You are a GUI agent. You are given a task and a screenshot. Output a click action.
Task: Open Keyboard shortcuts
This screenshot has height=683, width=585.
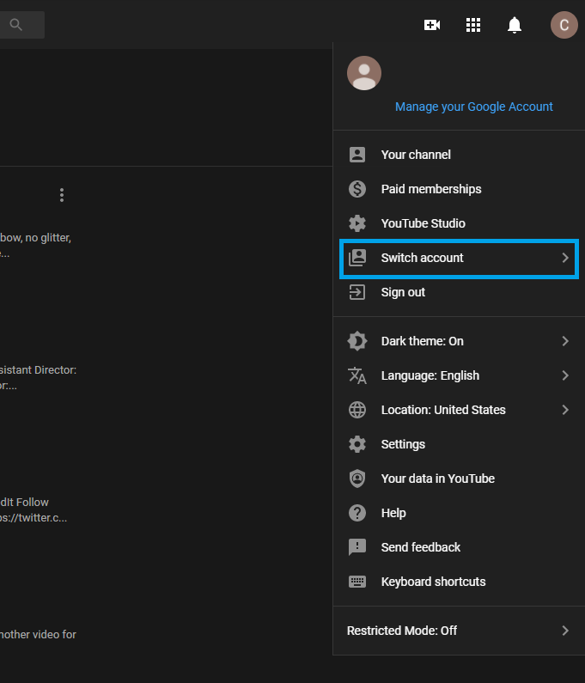click(x=459, y=582)
